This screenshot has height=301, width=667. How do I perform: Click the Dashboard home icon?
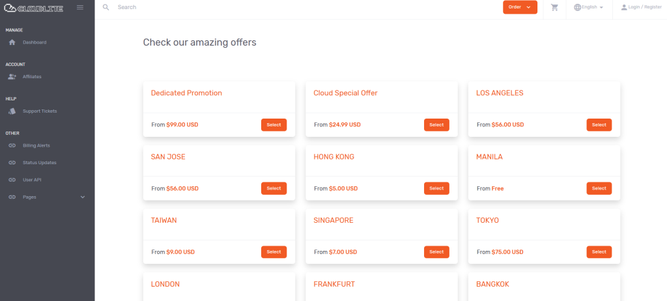pyautogui.click(x=12, y=42)
